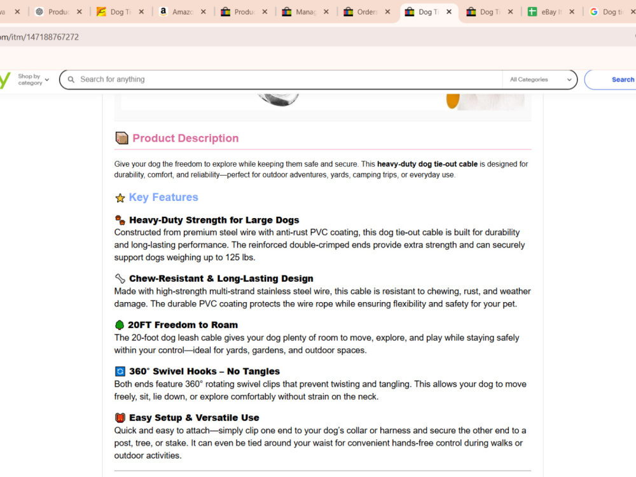
Task: Switch to the "Manag" eBay tab
Action: coord(305,12)
